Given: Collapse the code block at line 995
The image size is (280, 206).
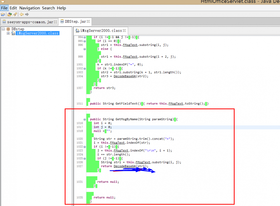Looking at the screenshot, I should 85,41.
